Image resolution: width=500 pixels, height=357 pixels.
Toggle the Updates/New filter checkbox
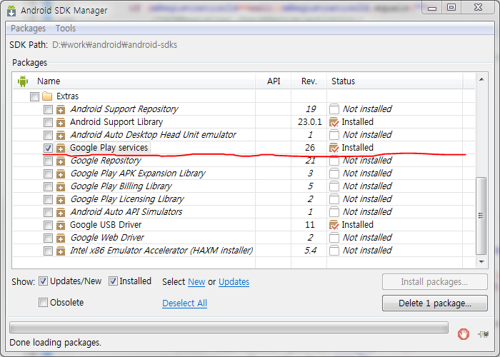pos(44,281)
